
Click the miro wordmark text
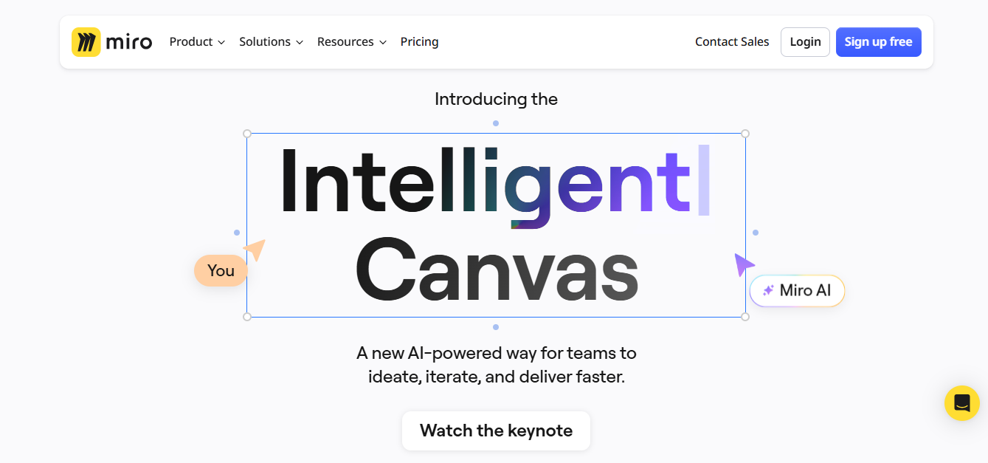click(129, 42)
